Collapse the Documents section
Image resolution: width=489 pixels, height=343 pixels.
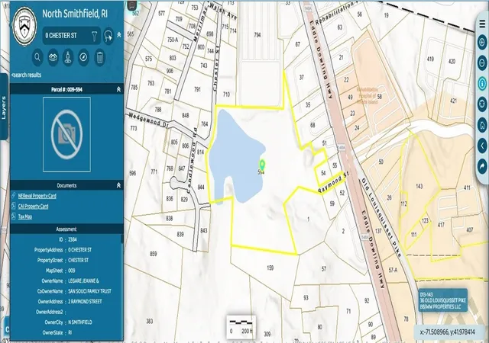pyautogui.click(x=118, y=185)
